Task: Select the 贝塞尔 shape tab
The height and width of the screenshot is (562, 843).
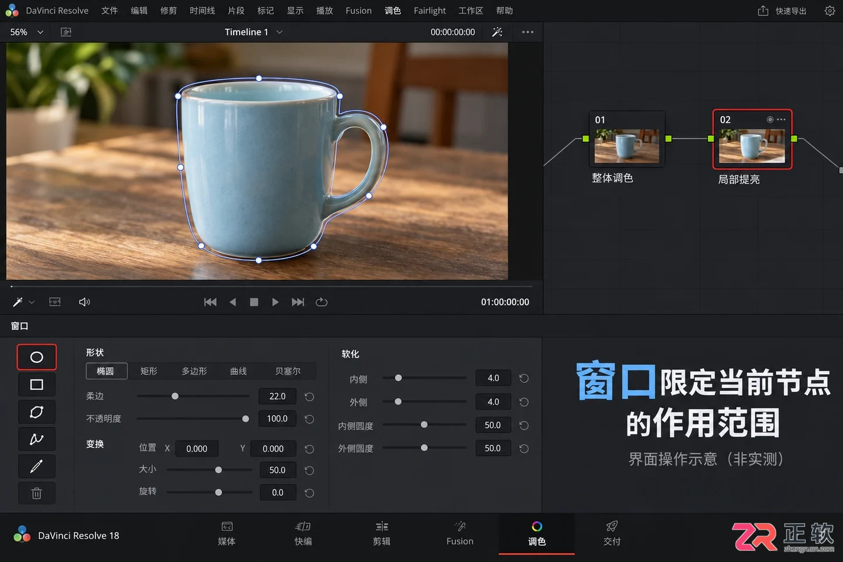Action: pyautogui.click(x=287, y=371)
